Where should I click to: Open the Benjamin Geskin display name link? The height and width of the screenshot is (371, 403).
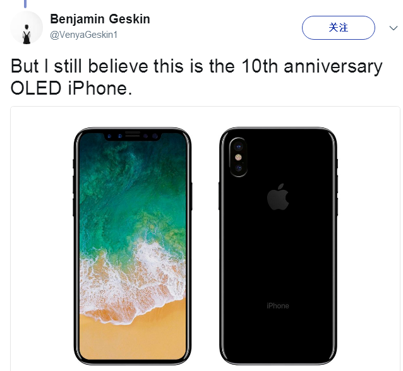coord(100,19)
